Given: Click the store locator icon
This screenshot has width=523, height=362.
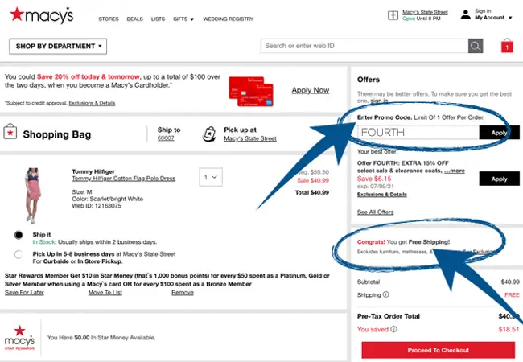Looking at the screenshot, I should tap(393, 14).
